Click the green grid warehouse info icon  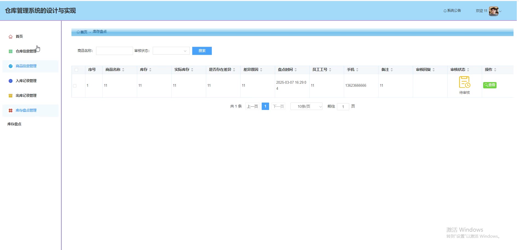[x=10, y=51]
